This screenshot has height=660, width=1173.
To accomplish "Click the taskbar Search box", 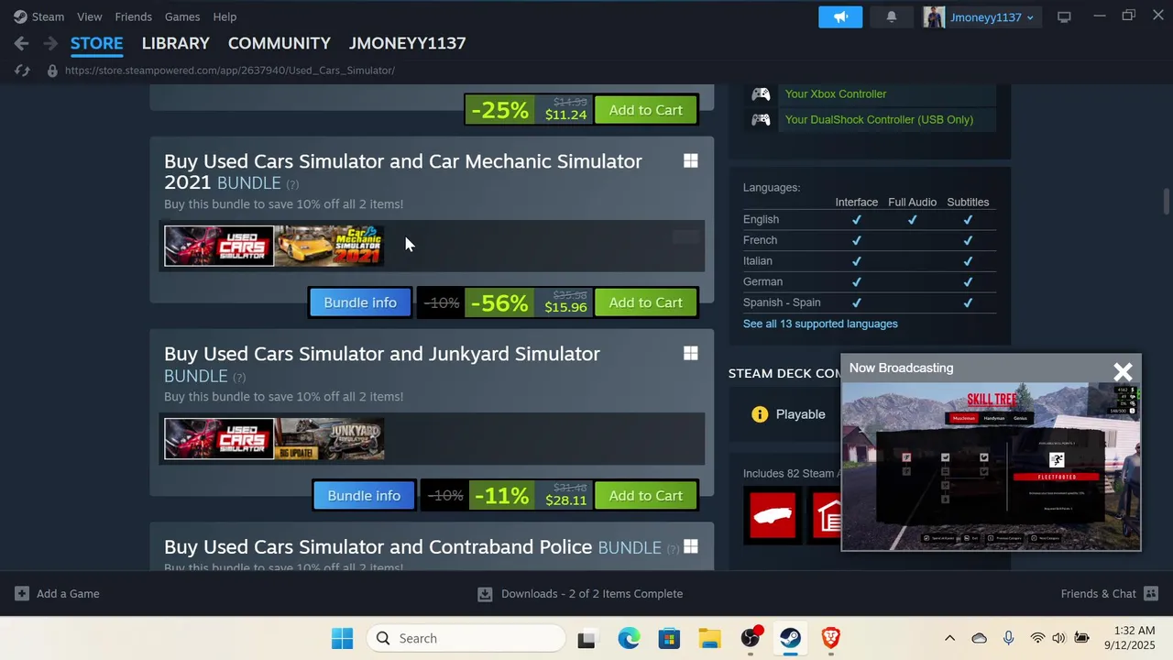I will point(466,638).
